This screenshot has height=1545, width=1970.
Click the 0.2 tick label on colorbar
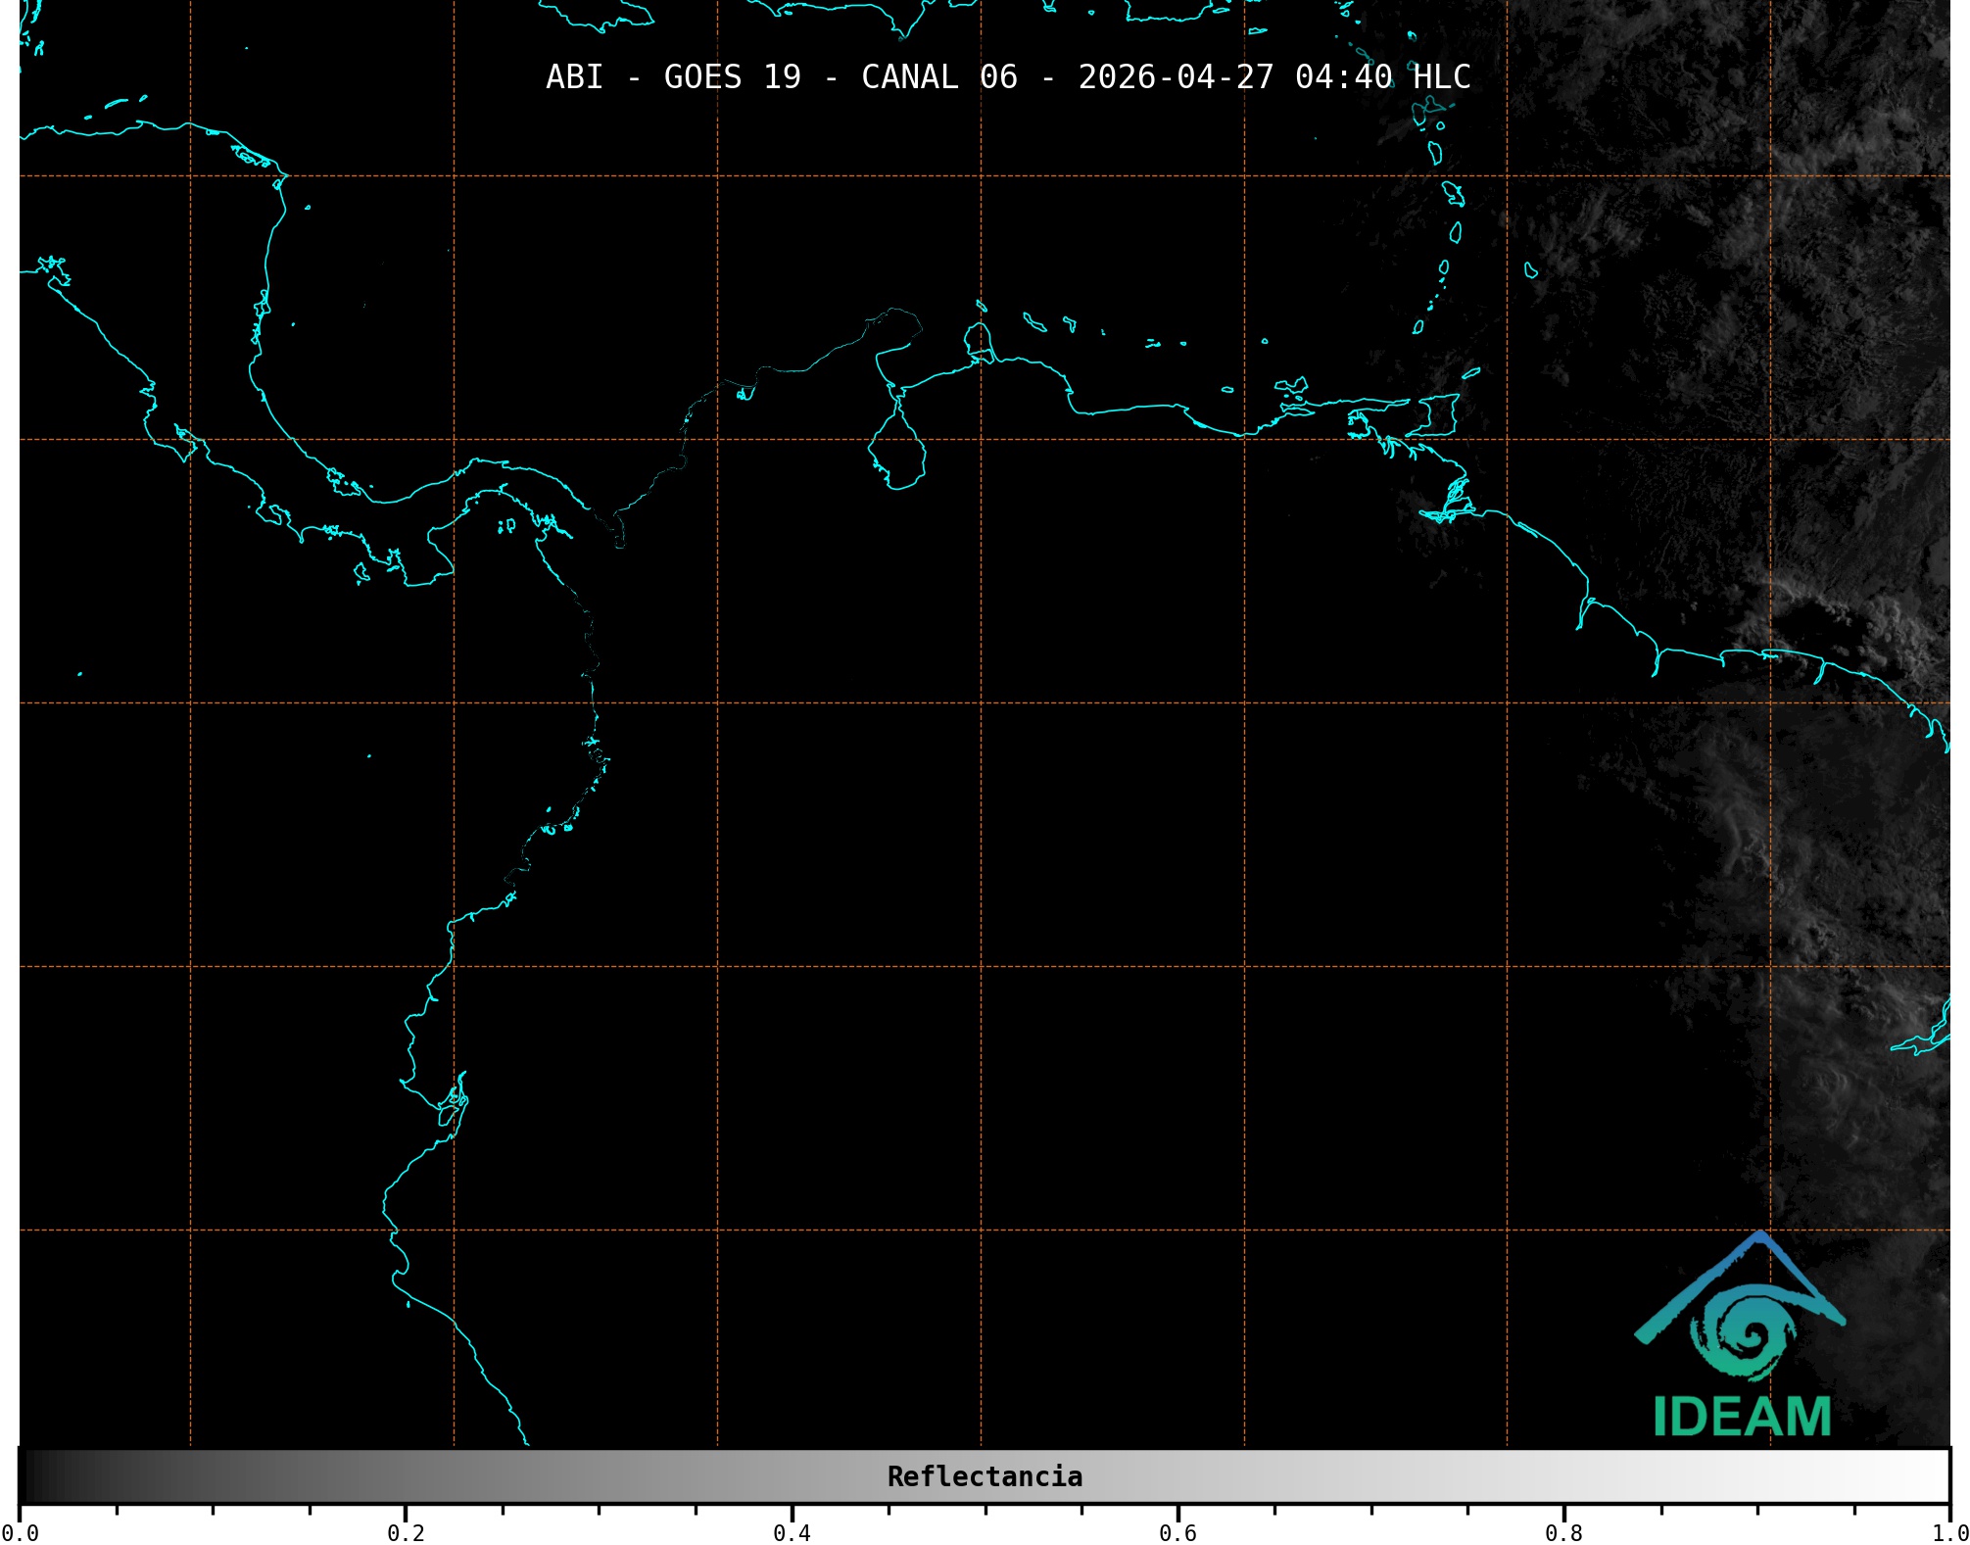click(406, 1532)
